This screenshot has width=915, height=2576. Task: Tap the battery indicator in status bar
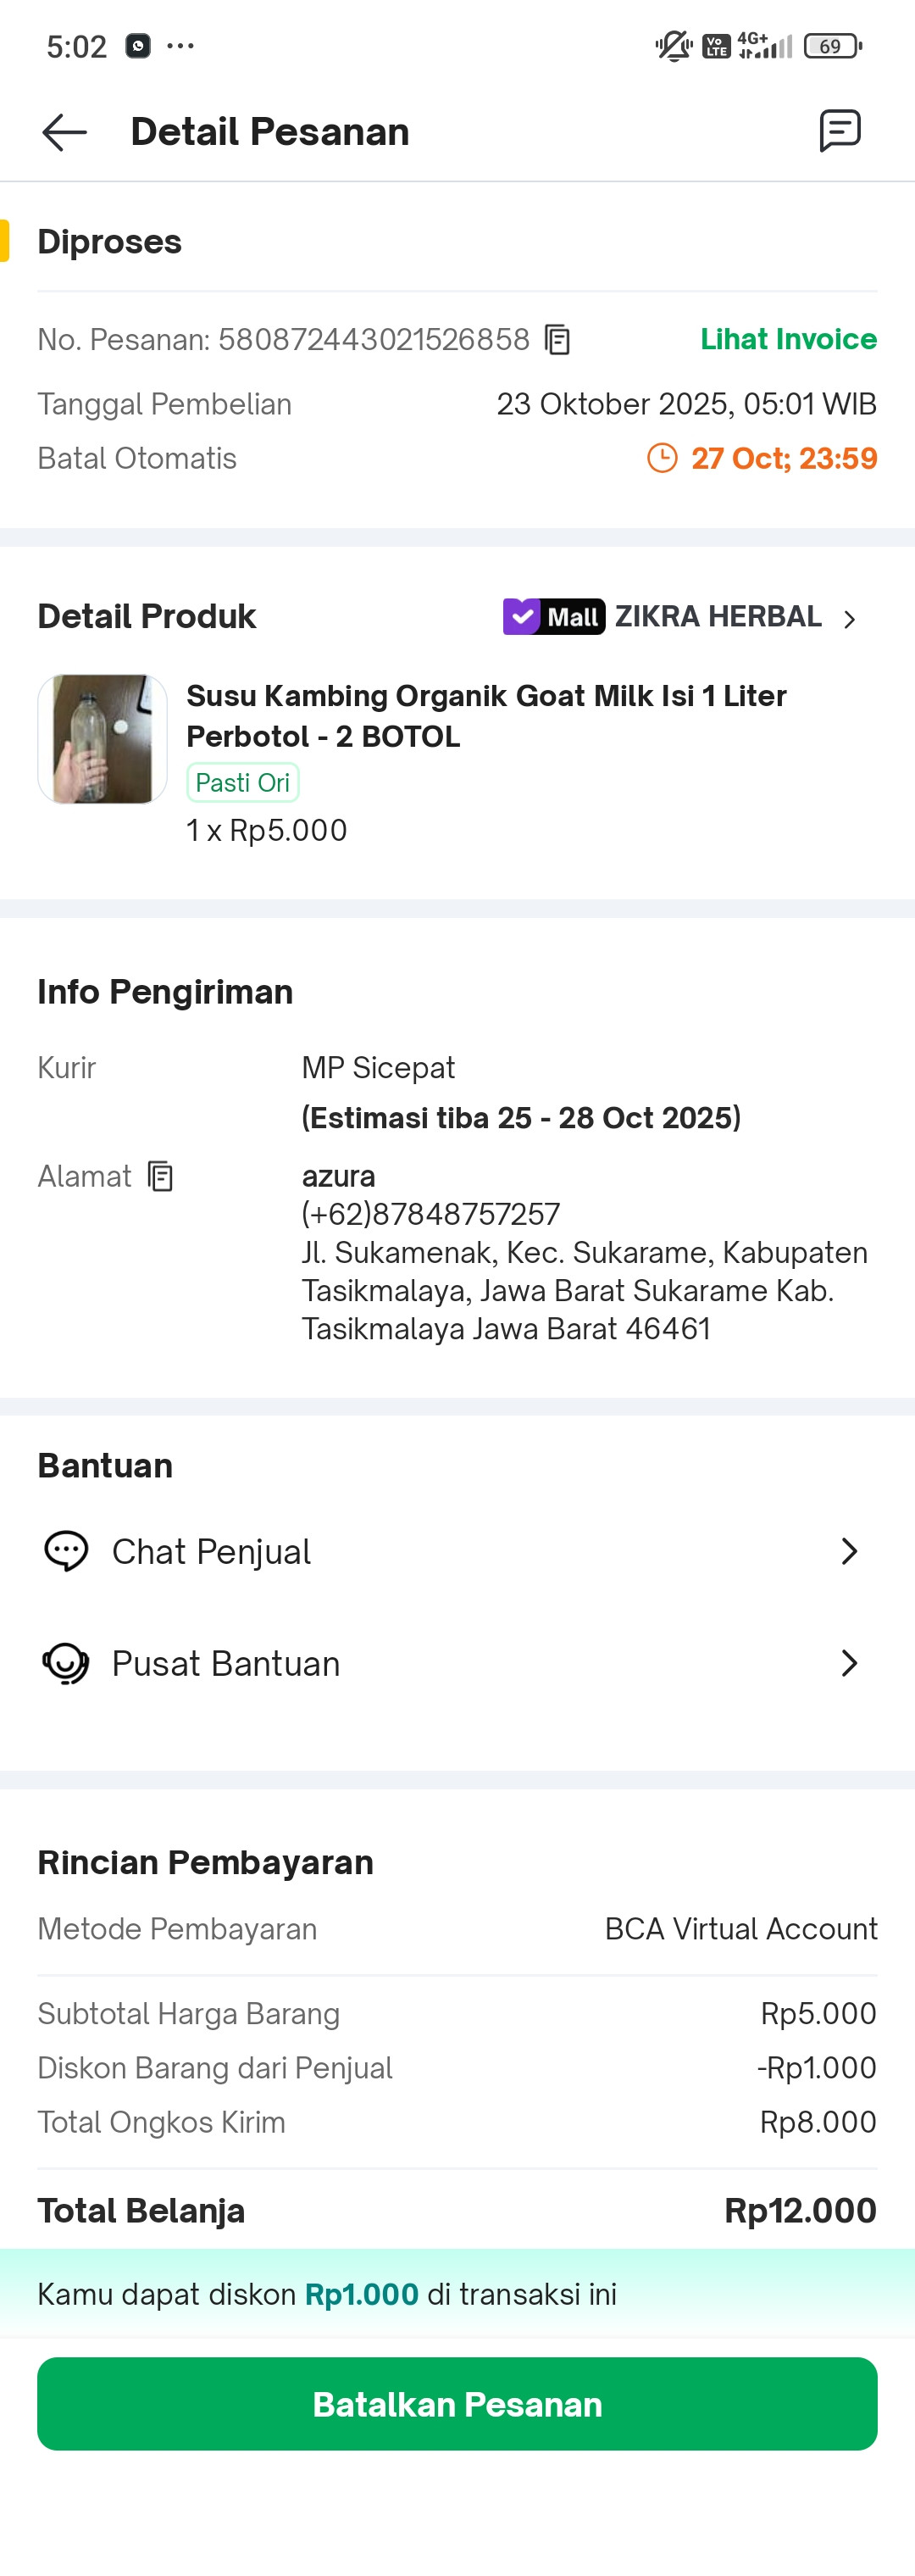tap(832, 46)
